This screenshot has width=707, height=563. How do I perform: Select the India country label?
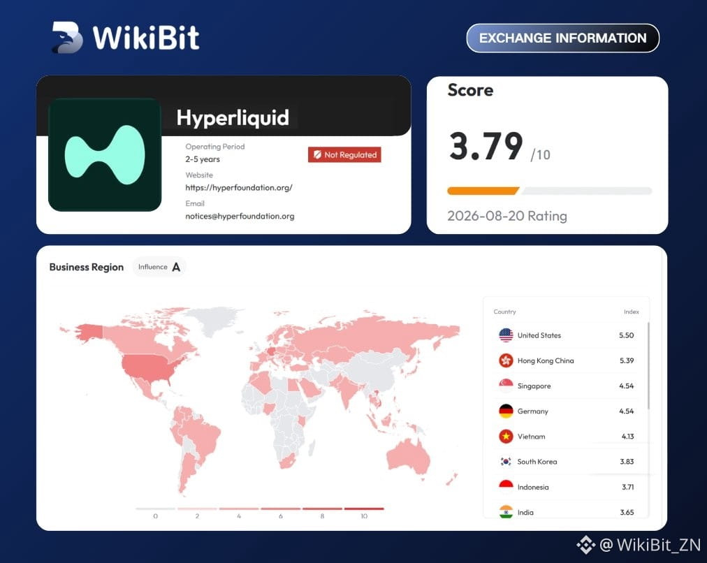(x=525, y=512)
